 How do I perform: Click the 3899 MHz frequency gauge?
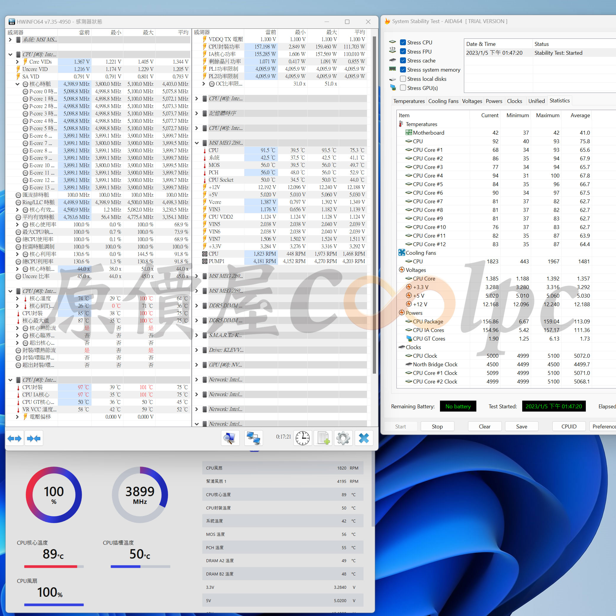click(x=140, y=494)
